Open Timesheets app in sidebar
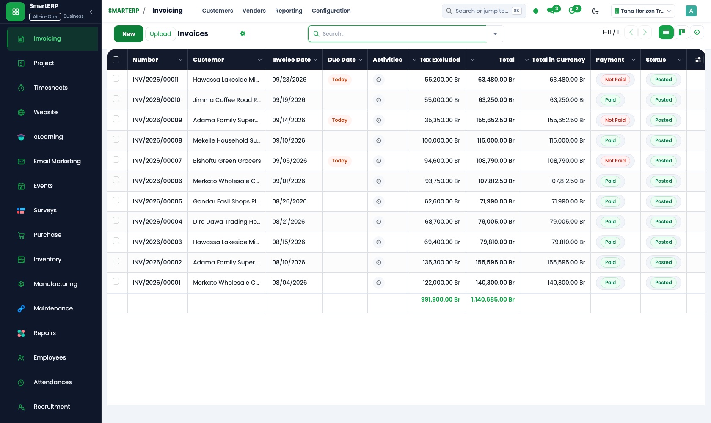The image size is (711, 423). (x=52, y=88)
